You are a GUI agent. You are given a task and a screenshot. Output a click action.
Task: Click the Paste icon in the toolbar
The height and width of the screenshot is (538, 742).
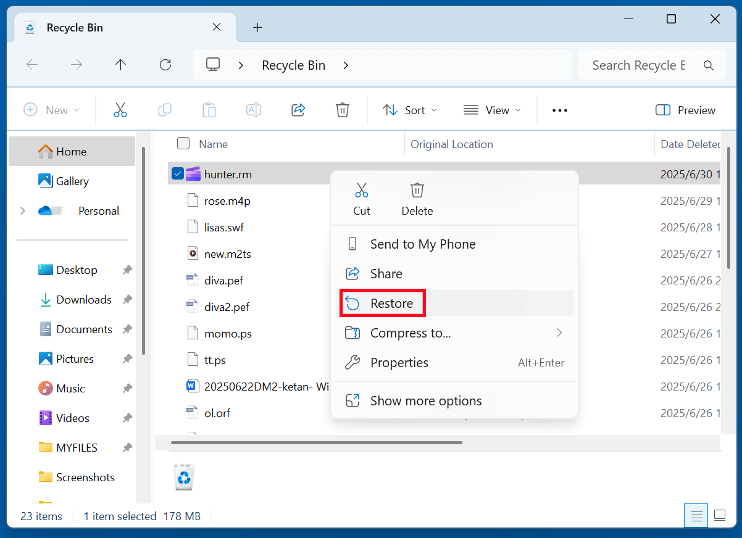(x=209, y=109)
